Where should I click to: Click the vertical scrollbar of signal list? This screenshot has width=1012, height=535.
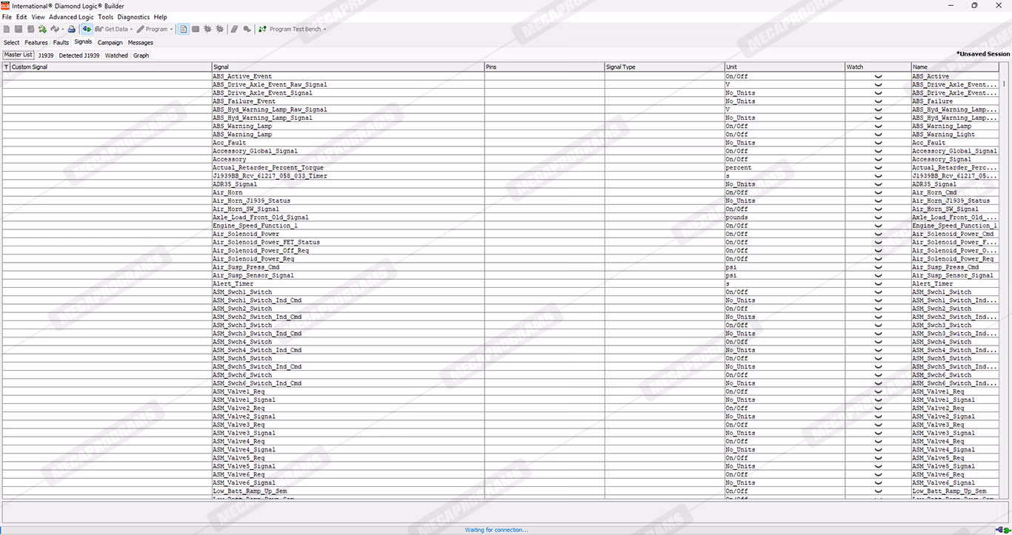(x=1005, y=281)
